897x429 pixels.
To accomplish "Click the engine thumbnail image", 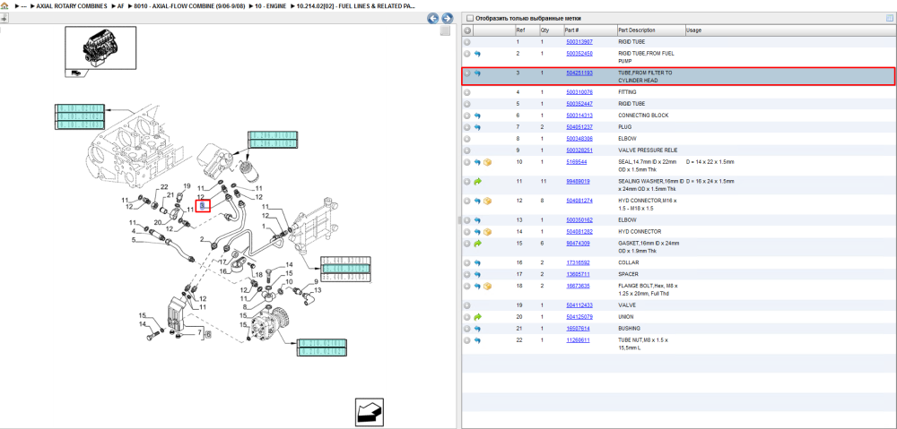I will coord(100,49).
